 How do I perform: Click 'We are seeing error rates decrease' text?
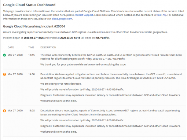[61, 84]
